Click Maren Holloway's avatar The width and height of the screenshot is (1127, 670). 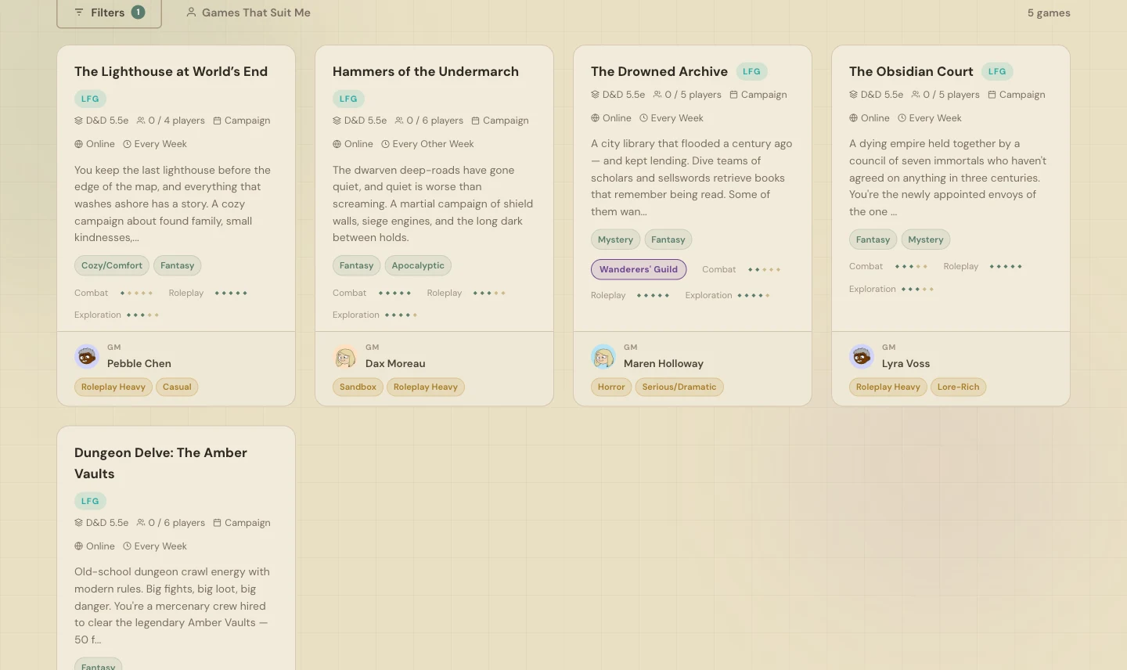(x=603, y=356)
